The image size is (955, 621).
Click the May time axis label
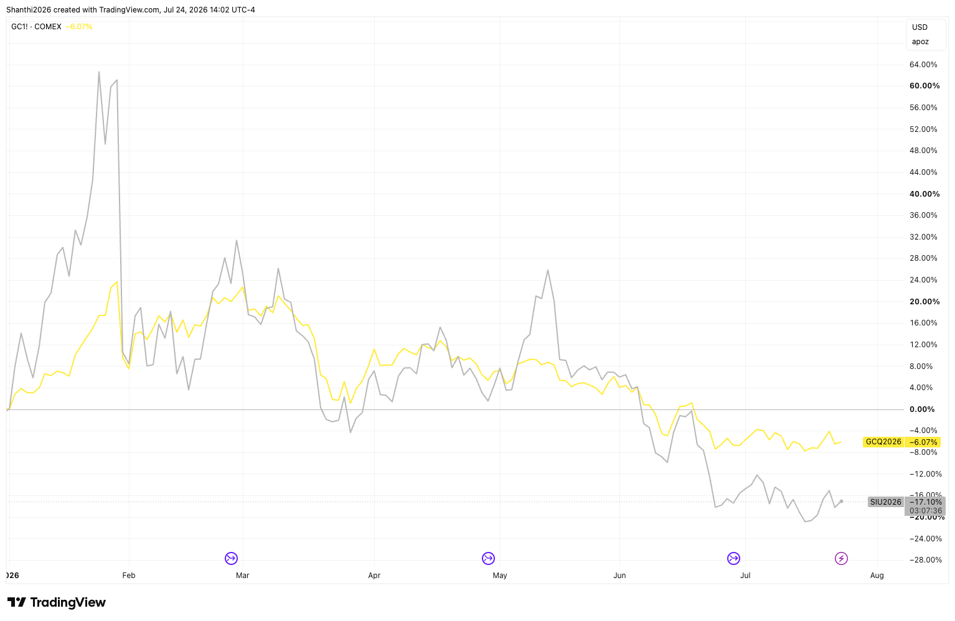(500, 576)
